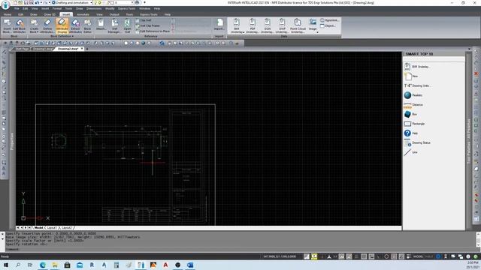This screenshot has width=481, height=270.
Task: Open the Format menu
Action: (57, 8)
